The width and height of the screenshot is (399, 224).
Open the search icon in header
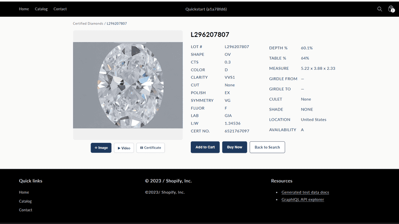click(379, 9)
